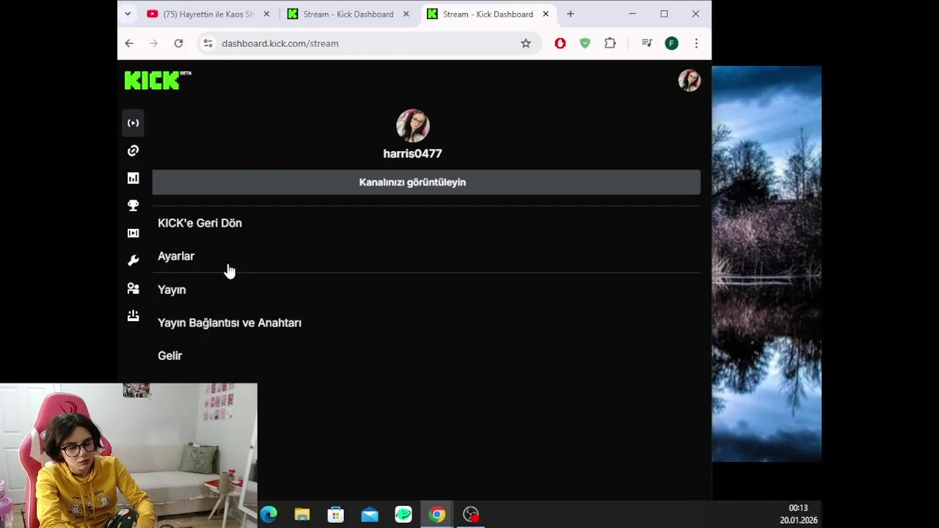Open the recording app icon in taskbar
939x528 pixels.
(471, 514)
